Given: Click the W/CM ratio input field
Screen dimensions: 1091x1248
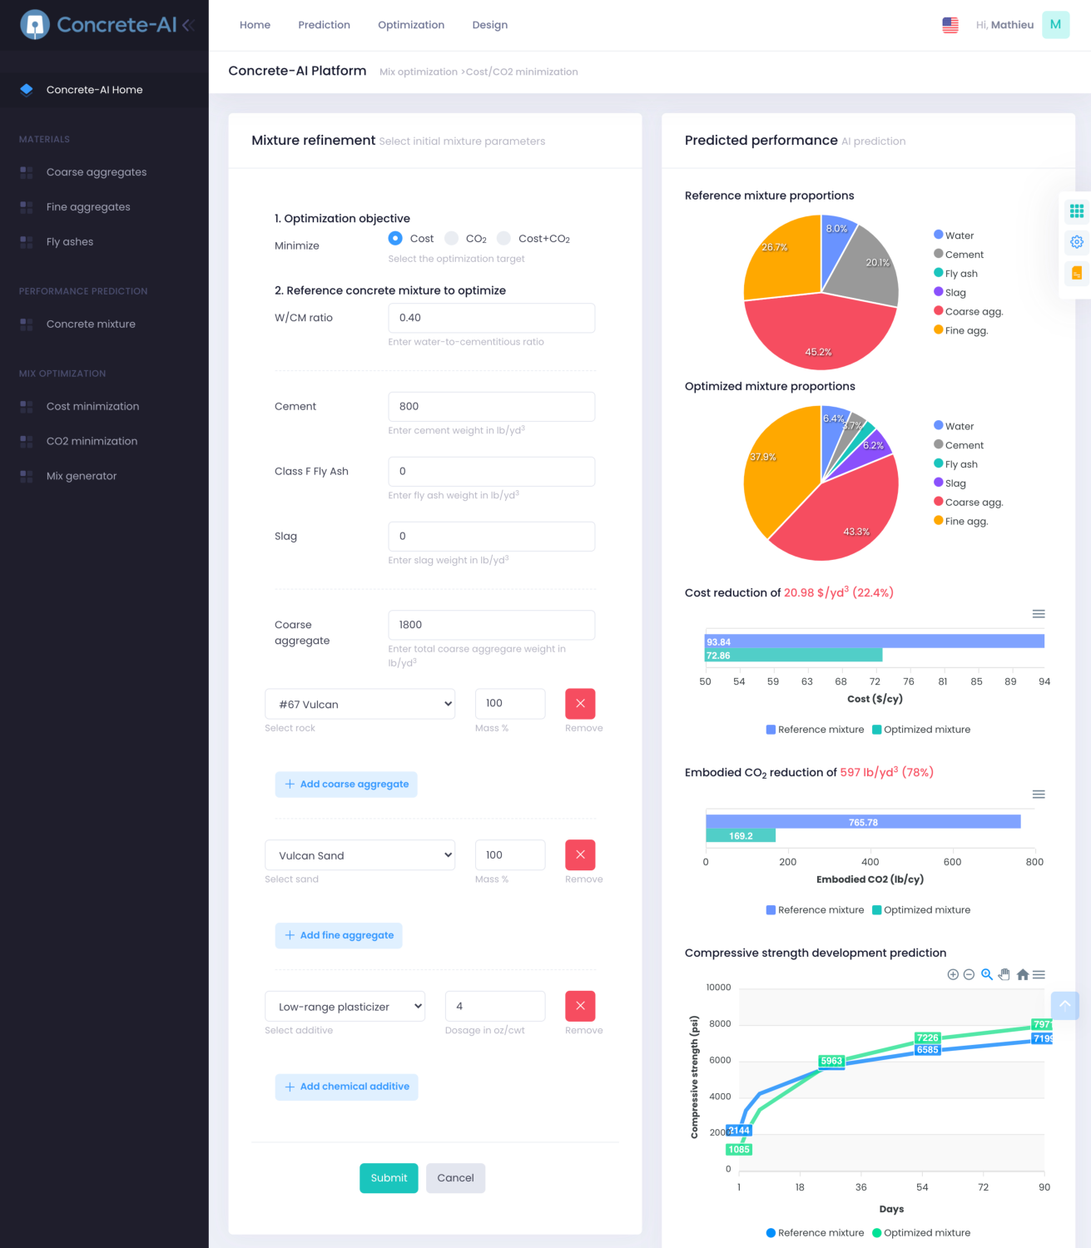Looking at the screenshot, I should pyautogui.click(x=492, y=318).
